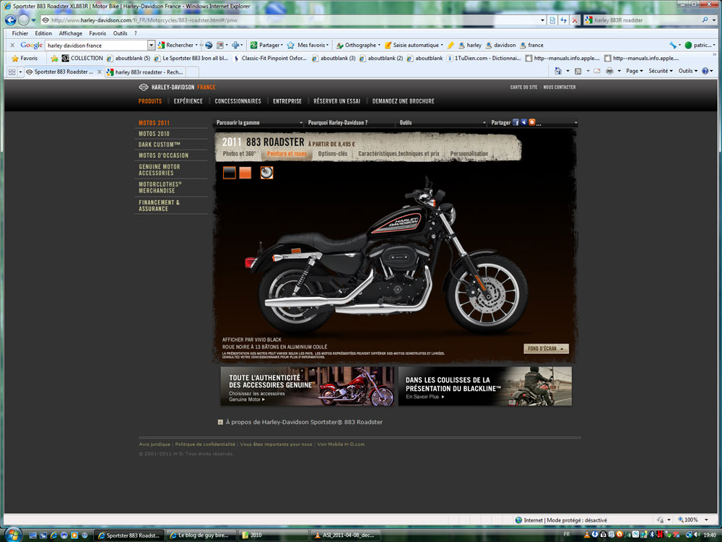
Task: Click the Read mail icon
Action: coord(597,71)
